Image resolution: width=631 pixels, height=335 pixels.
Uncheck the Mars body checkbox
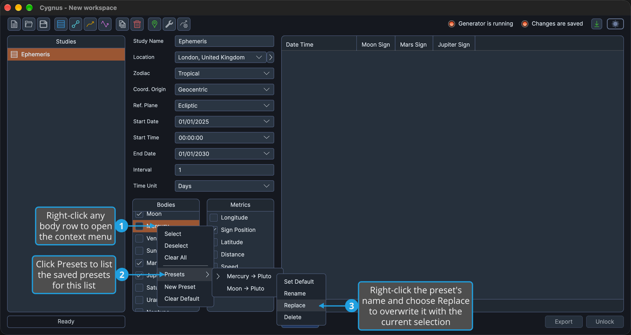coord(139,263)
